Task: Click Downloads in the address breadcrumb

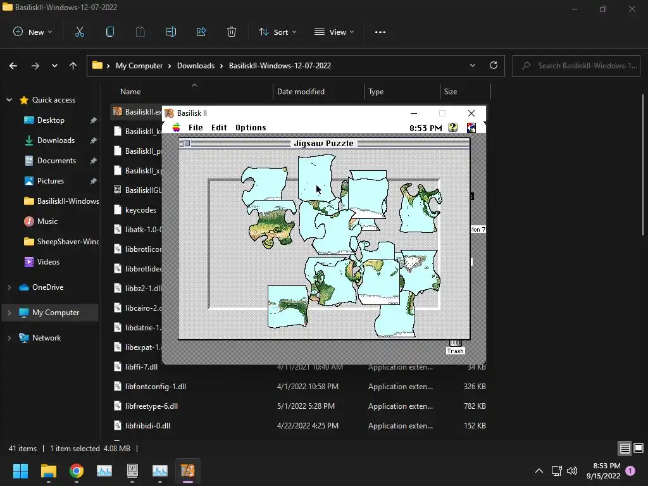Action: 196,66
